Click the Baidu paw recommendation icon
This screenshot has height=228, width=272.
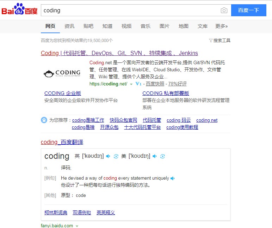(44, 120)
